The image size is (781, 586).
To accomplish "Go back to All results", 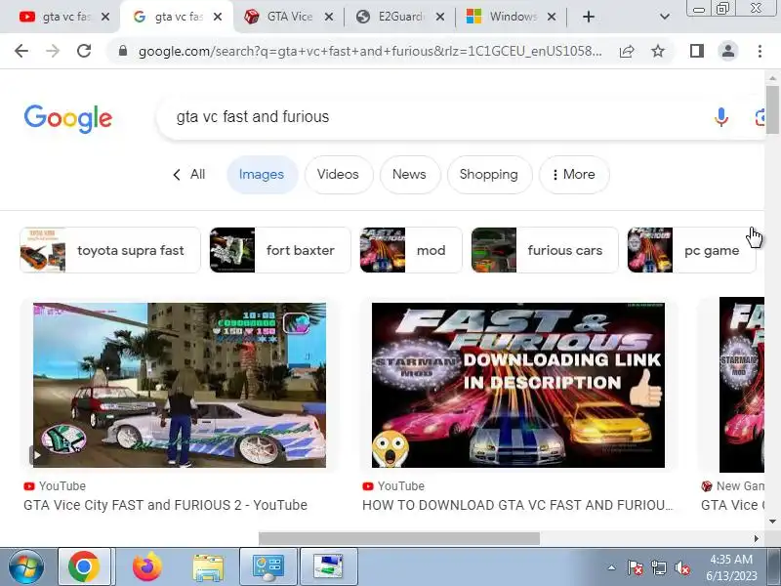I will (x=188, y=175).
